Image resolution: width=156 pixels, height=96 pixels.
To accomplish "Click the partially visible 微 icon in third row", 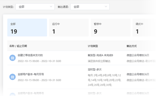I will [12, 94].
